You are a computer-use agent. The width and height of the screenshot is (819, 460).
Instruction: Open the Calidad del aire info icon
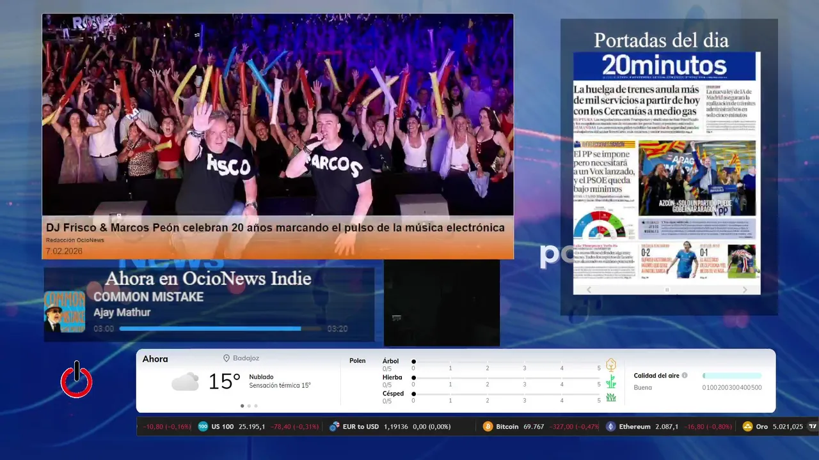[x=685, y=376]
